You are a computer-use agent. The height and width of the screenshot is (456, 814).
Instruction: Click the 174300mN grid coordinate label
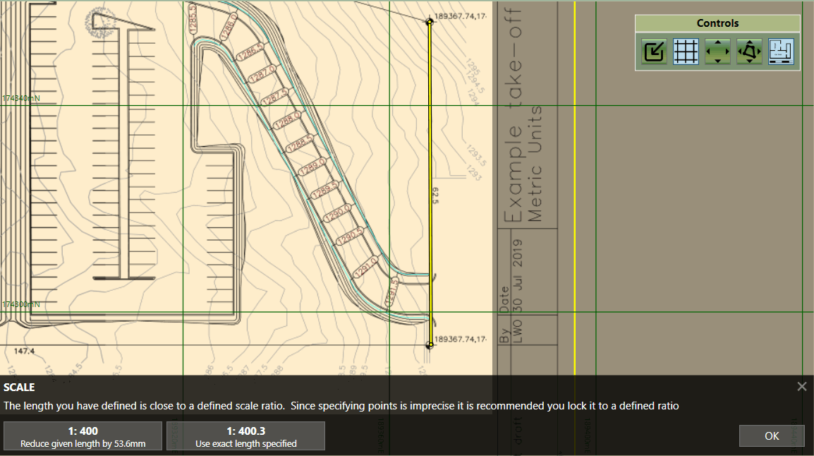[x=20, y=304]
